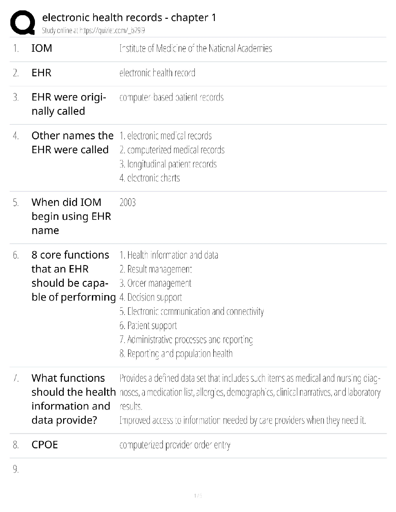Select 'Reporting and population health' item
This screenshot has width=396, height=512.
coord(176,354)
